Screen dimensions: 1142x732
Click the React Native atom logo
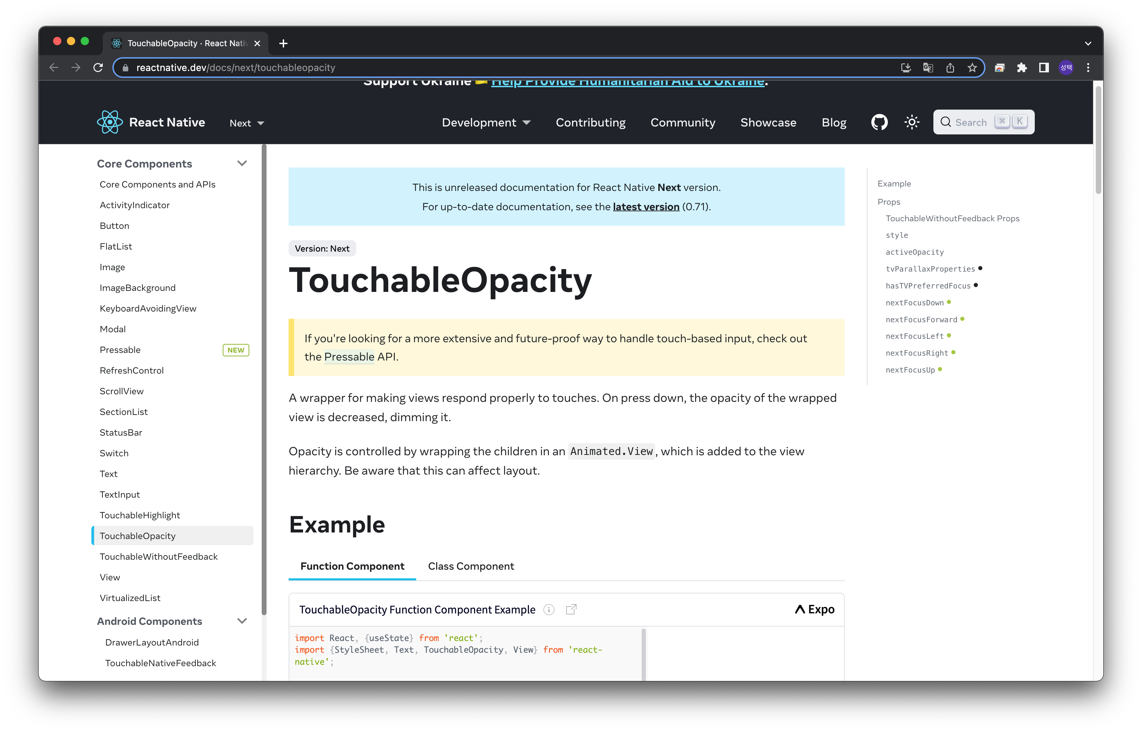(x=110, y=122)
